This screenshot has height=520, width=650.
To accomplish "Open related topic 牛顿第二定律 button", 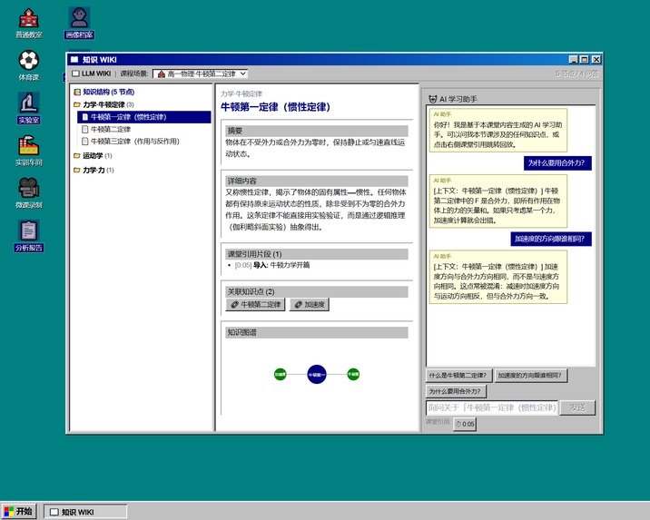I will click(255, 305).
